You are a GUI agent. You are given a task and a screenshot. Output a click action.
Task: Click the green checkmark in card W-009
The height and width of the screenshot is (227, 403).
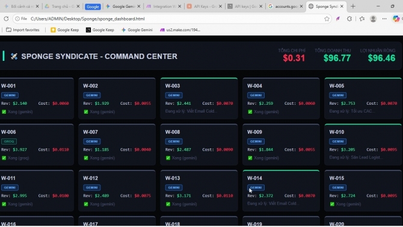click(250, 158)
